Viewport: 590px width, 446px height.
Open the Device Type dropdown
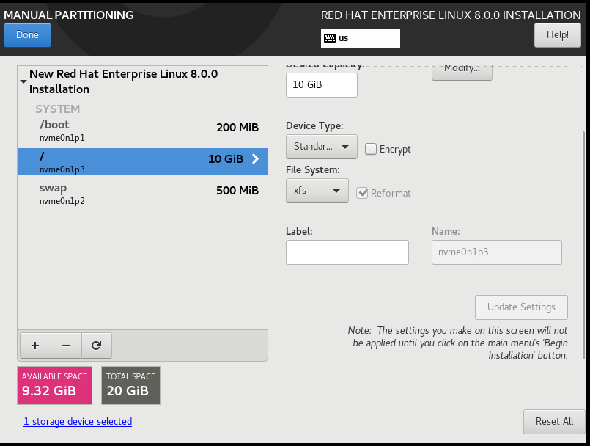321,146
